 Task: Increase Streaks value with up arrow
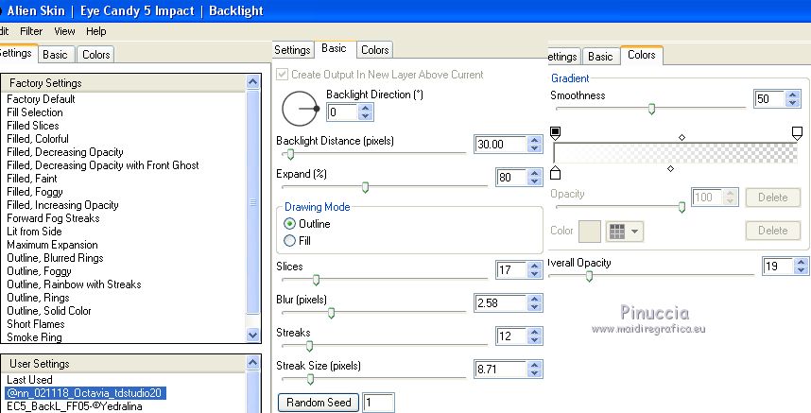tap(535, 333)
